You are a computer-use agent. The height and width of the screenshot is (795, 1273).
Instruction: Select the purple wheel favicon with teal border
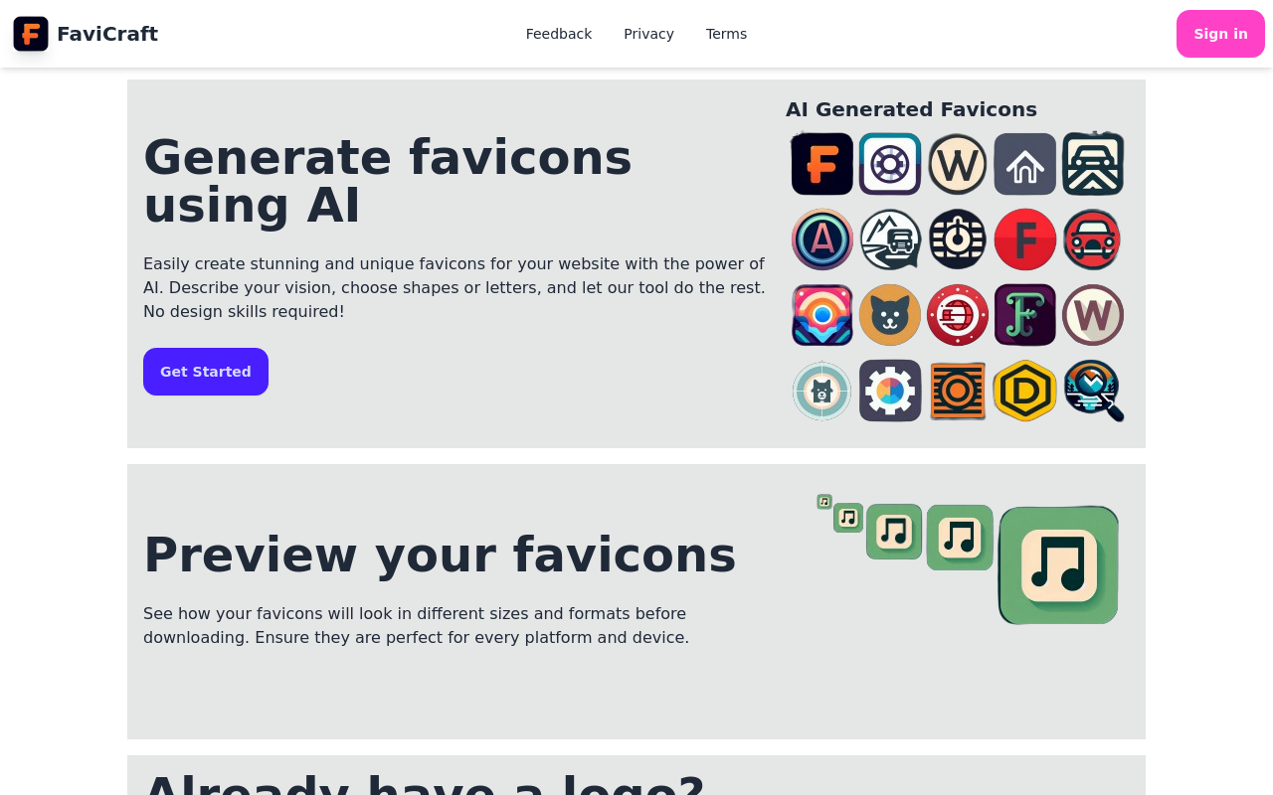coord(890,164)
